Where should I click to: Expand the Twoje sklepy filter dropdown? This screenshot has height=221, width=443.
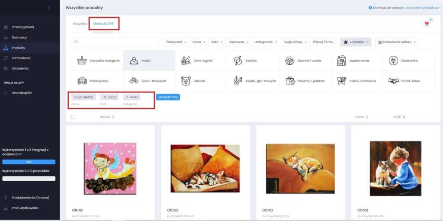pyautogui.click(x=295, y=42)
